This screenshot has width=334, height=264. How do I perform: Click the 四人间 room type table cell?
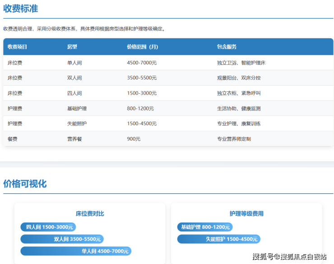tap(74, 93)
